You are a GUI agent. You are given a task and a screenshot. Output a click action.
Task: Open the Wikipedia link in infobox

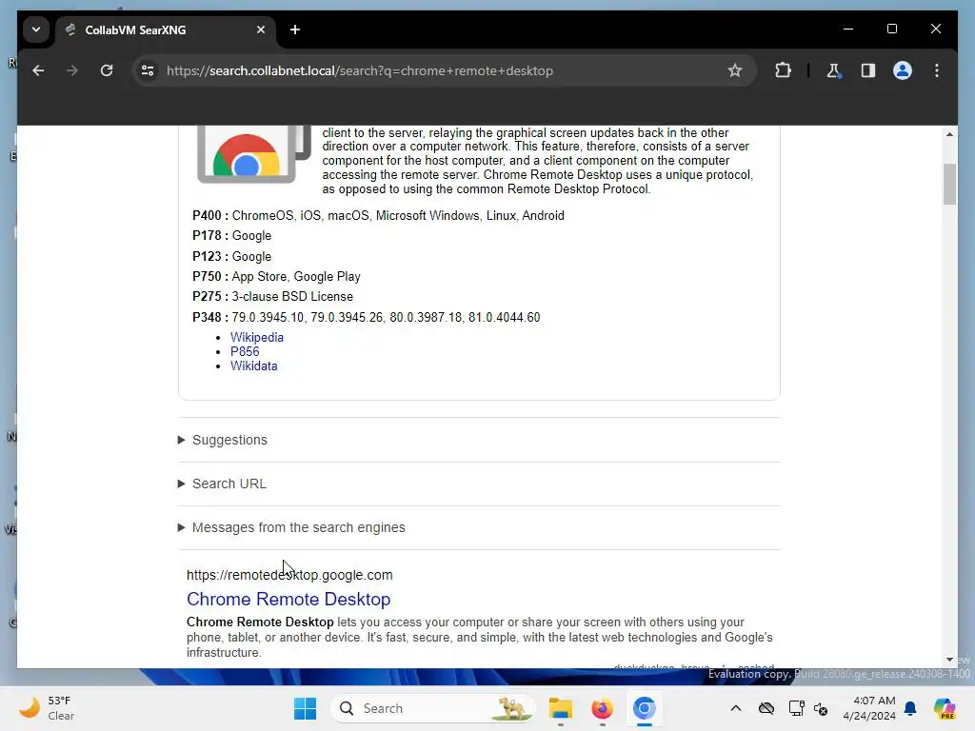point(257,338)
